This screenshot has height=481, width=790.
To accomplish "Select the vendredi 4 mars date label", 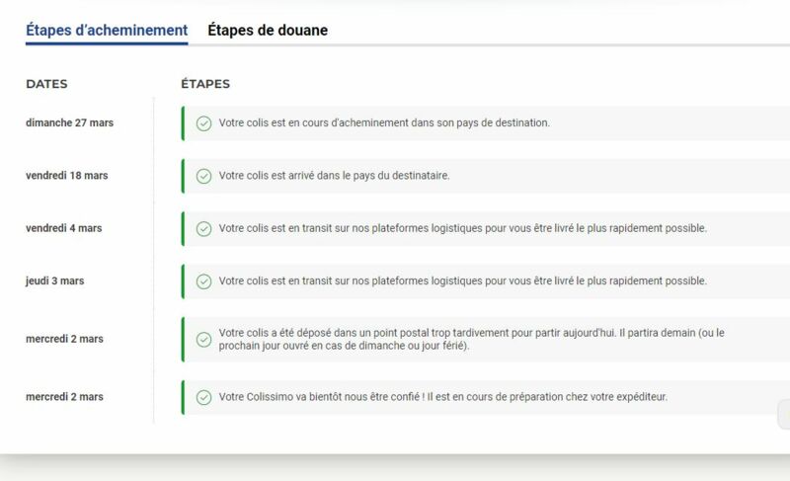I will pyautogui.click(x=64, y=228).
